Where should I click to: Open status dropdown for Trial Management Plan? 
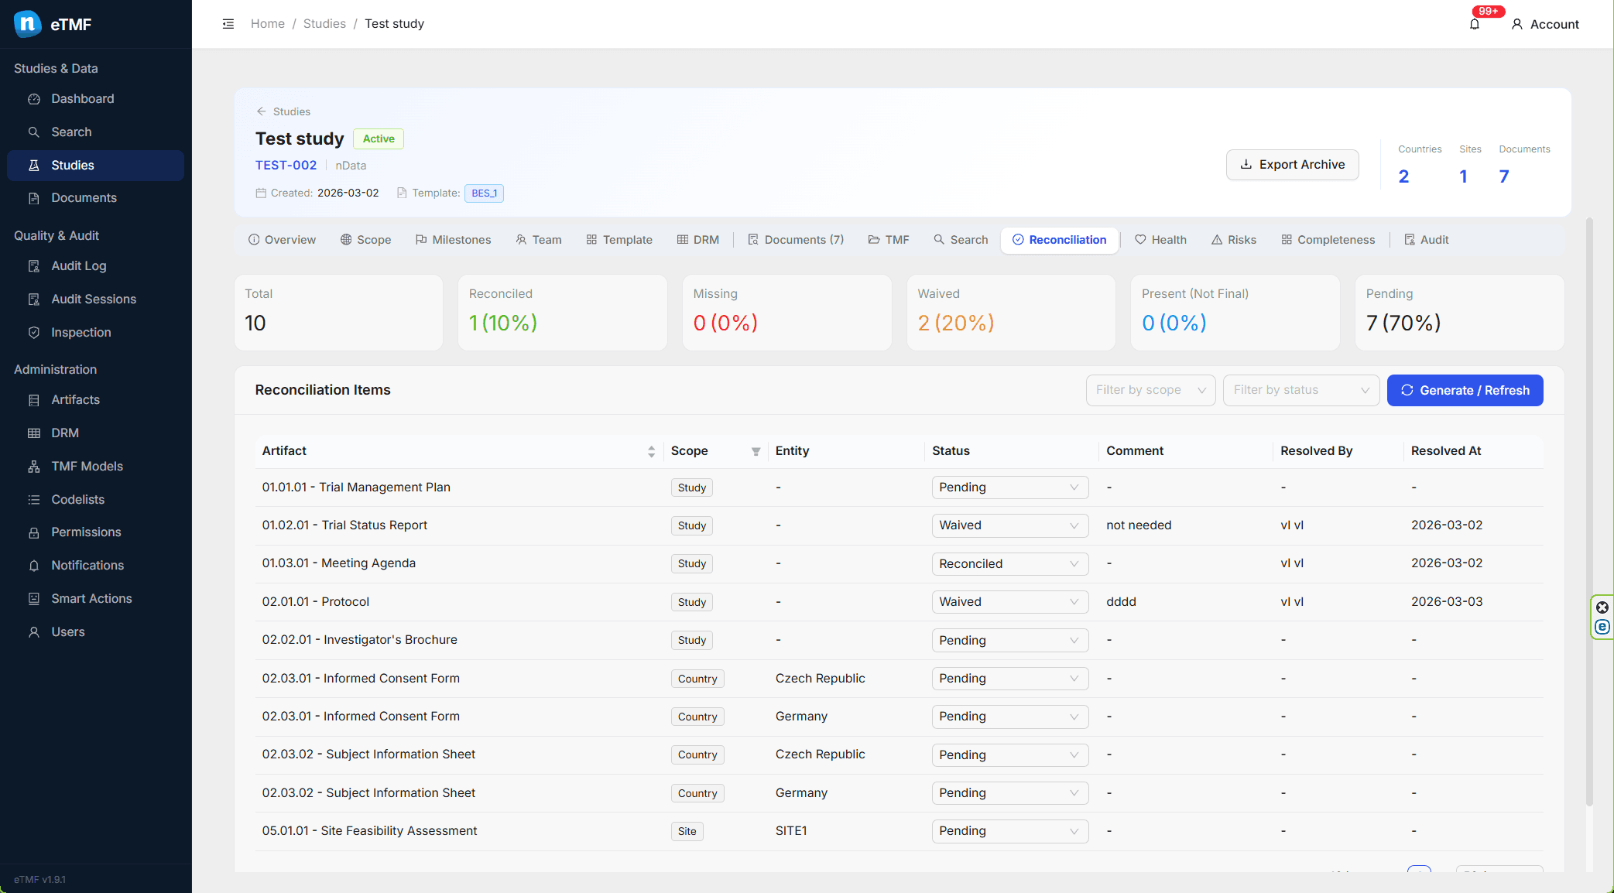point(1009,488)
